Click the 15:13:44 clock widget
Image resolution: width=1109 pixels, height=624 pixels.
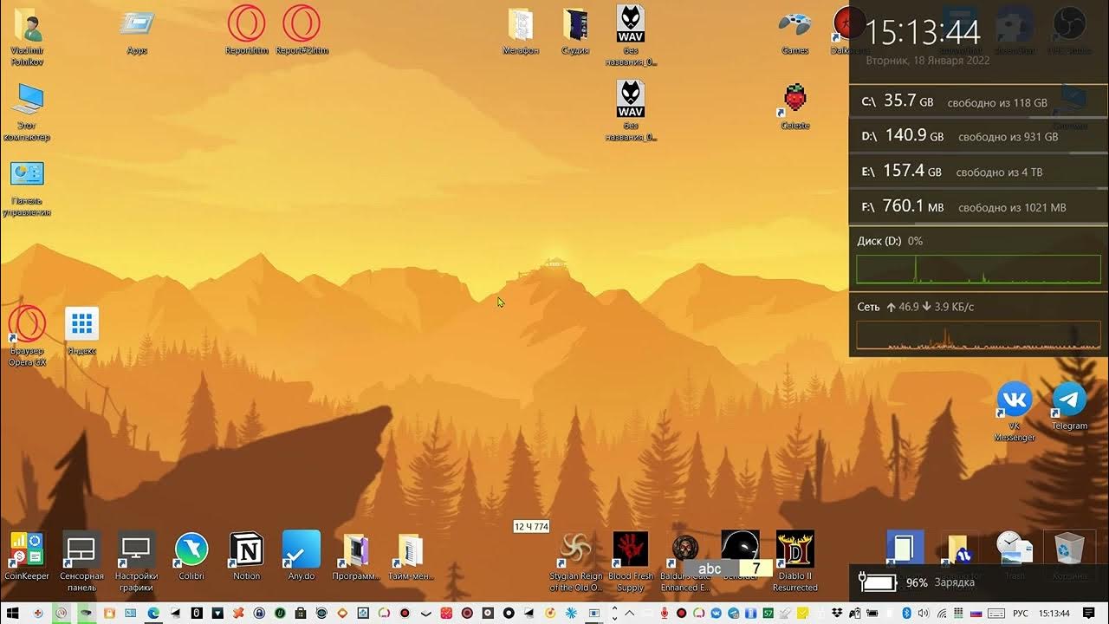923,33
